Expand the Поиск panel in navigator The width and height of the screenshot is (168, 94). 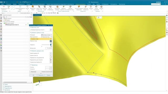coord(3,84)
